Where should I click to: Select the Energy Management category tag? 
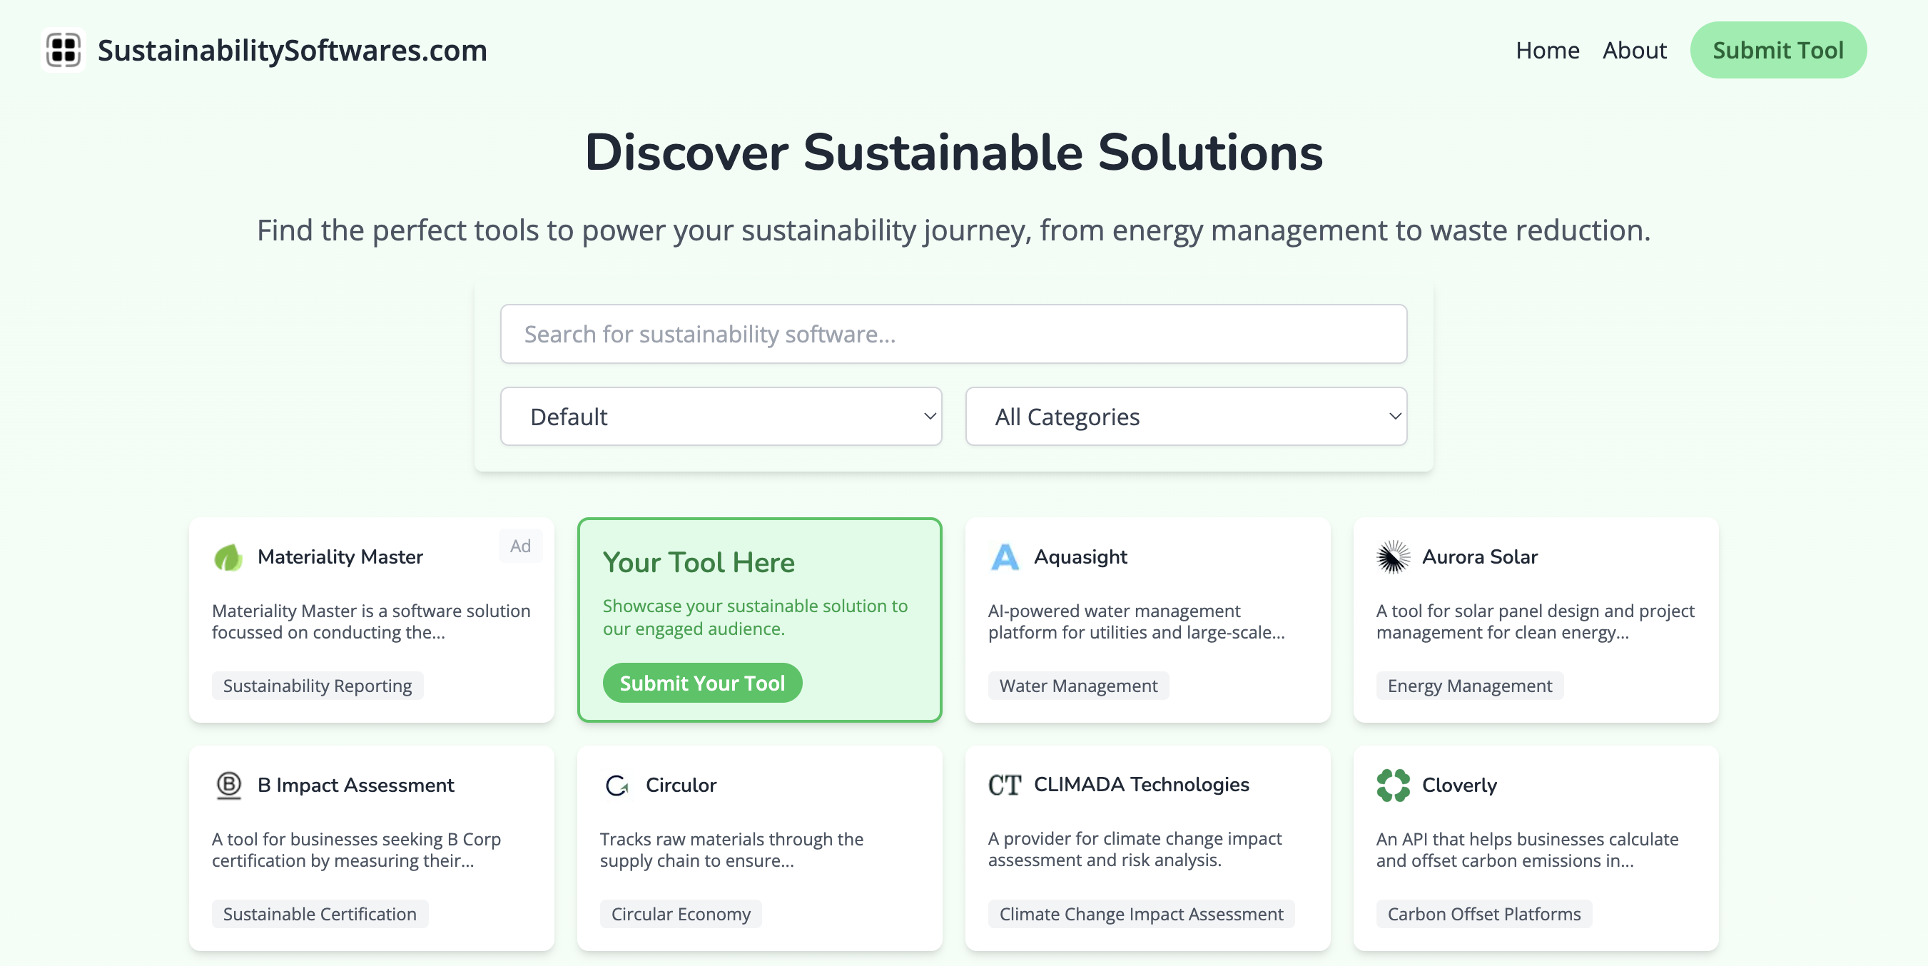[1469, 686]
